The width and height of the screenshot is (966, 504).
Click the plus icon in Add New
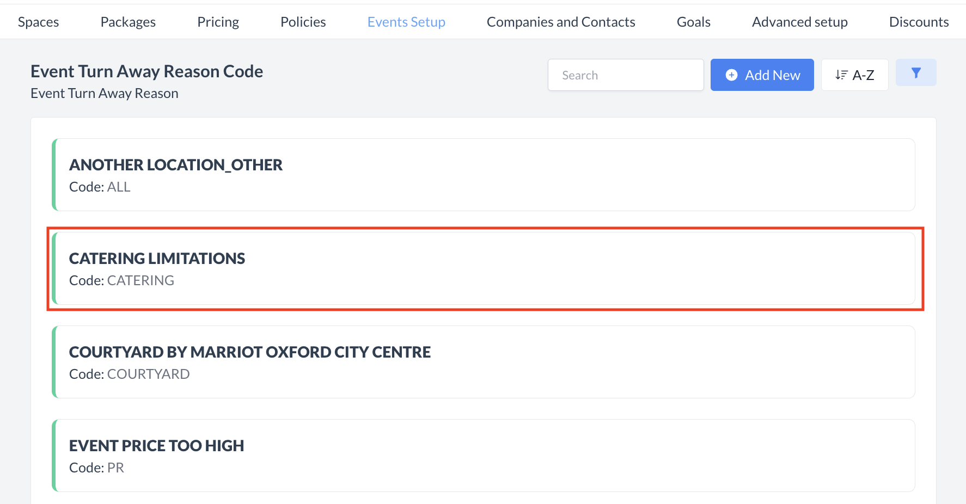pyautogui.click(x=732, y=75)
